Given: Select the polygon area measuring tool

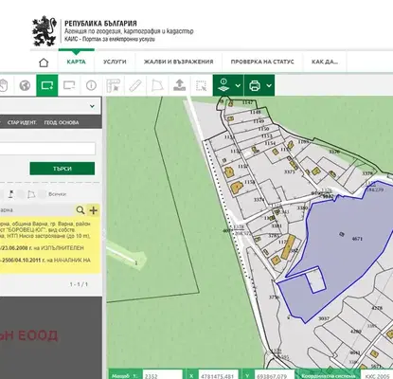Looking at the screenshot, I should coord(157,85).
